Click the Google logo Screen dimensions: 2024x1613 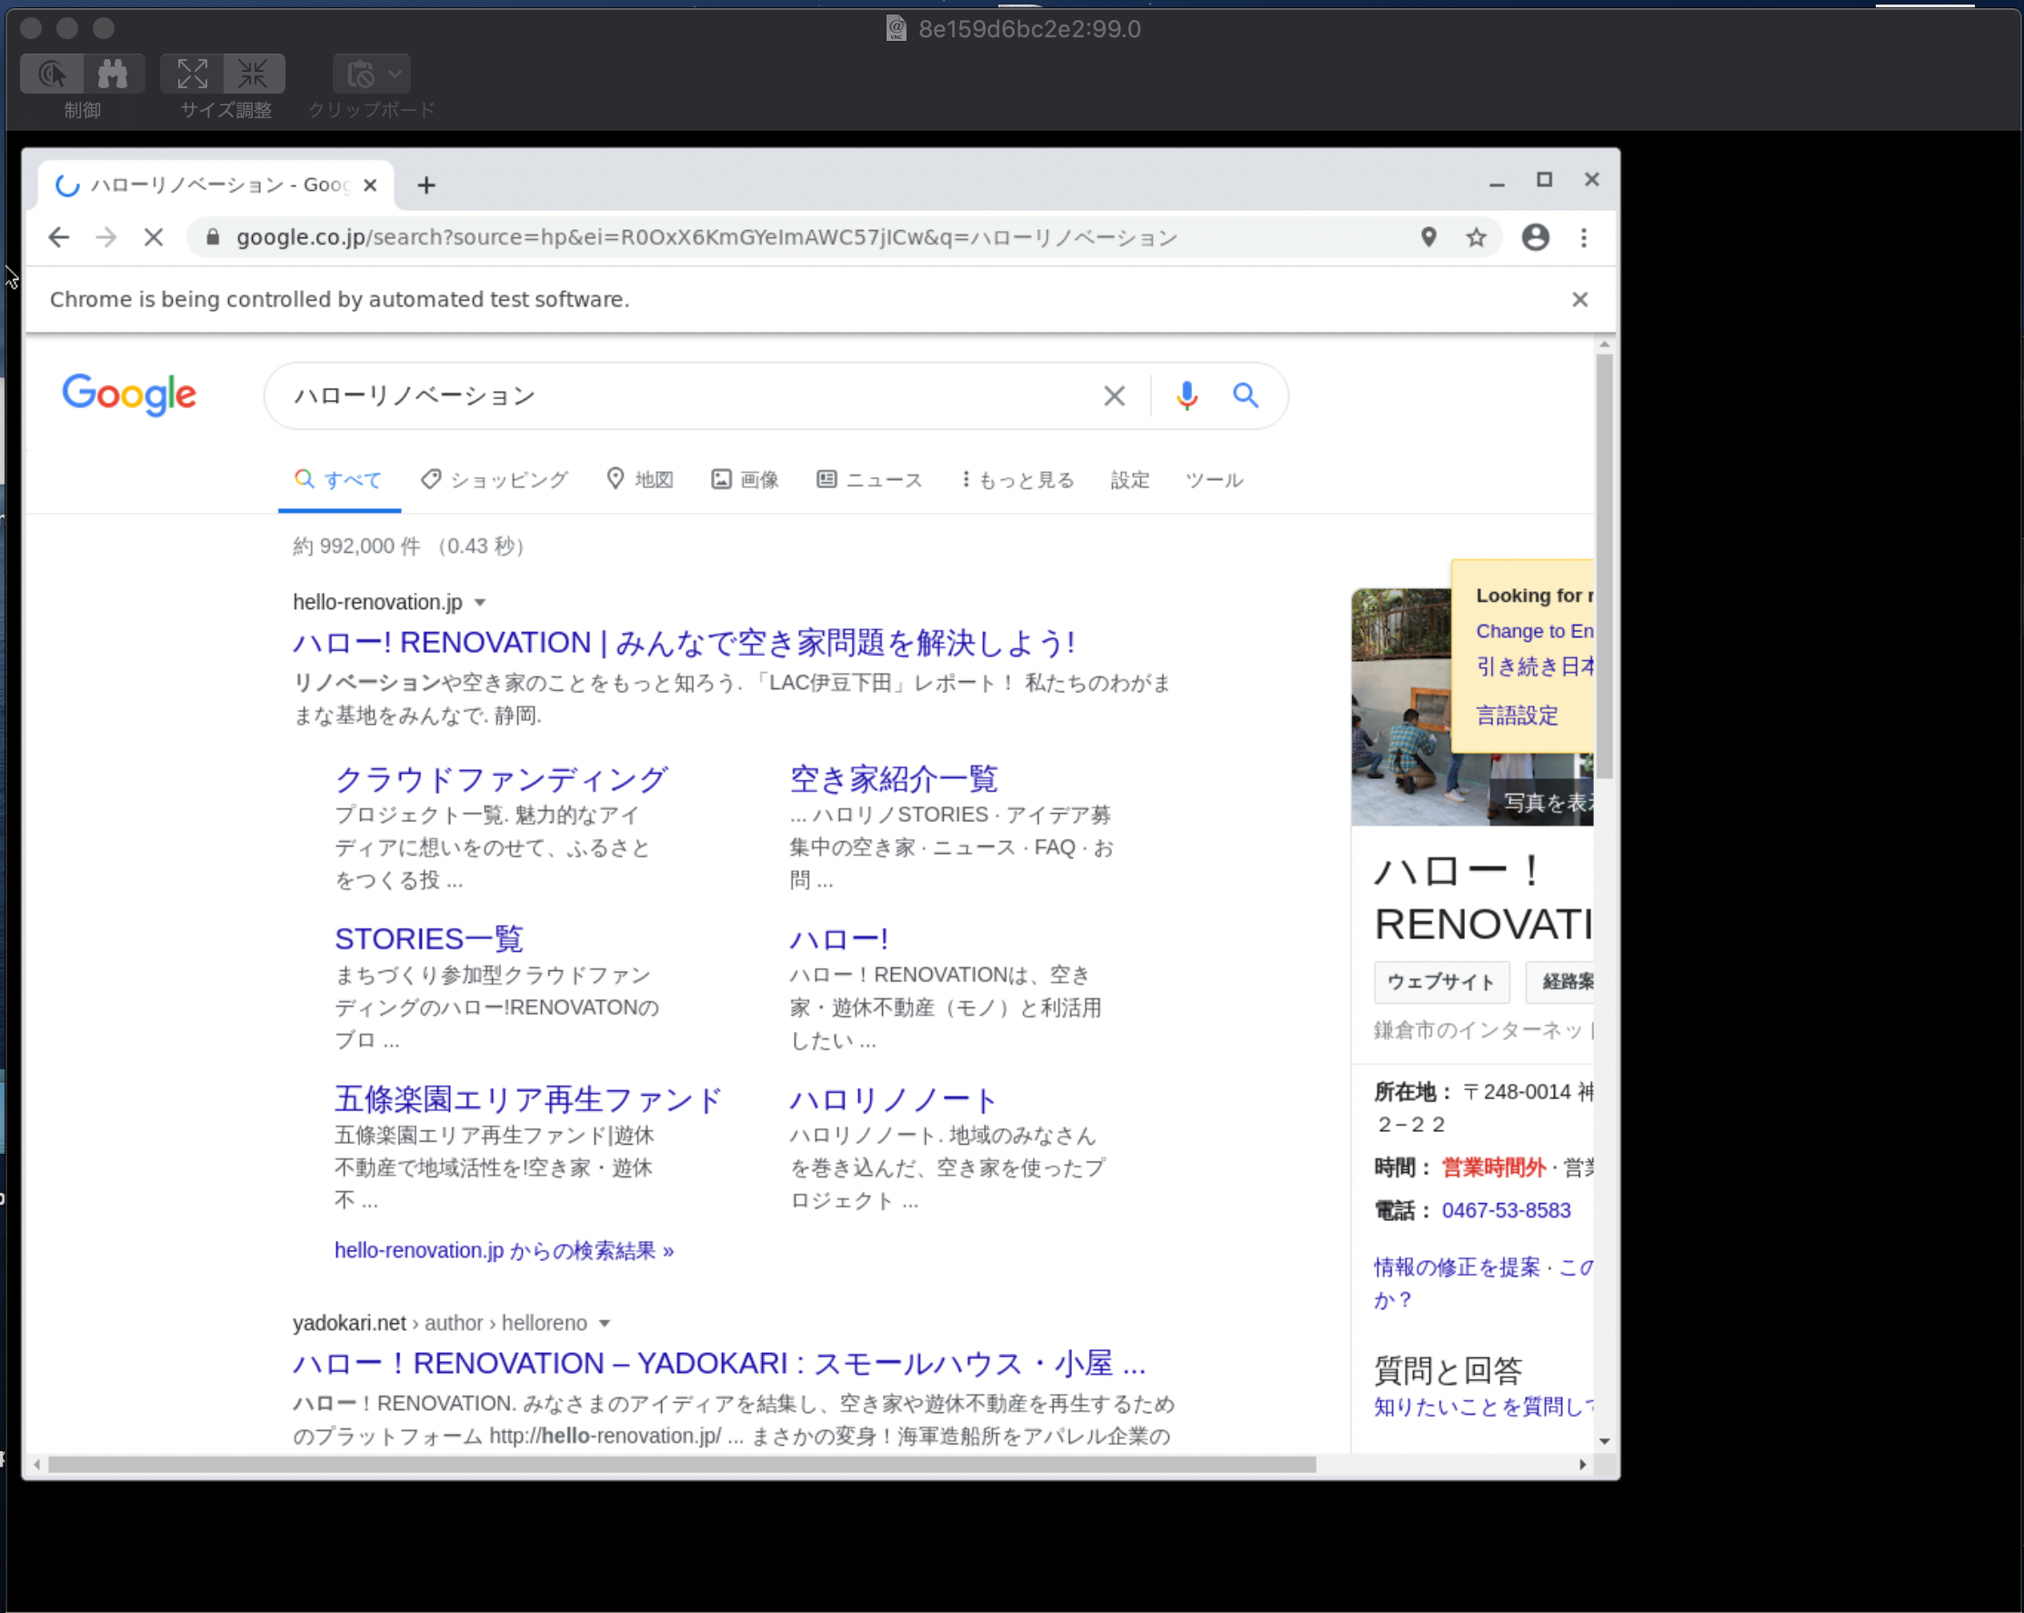(129, 395)
